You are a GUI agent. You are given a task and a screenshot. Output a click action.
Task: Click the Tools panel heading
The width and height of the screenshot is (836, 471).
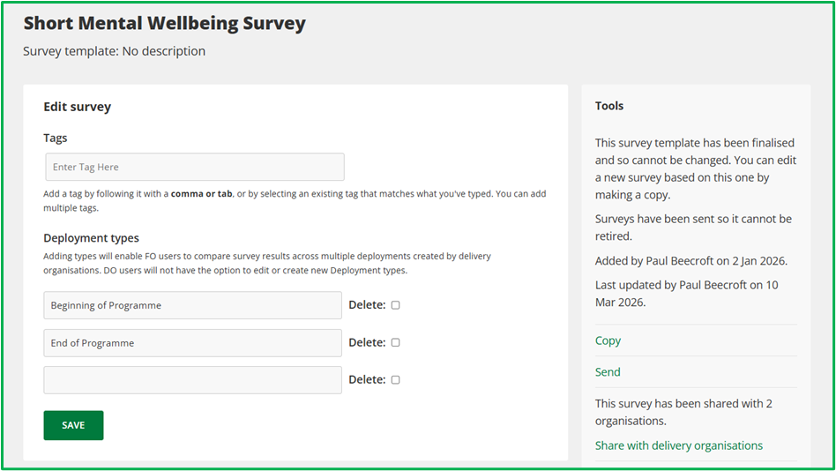(x=609, y=106)
